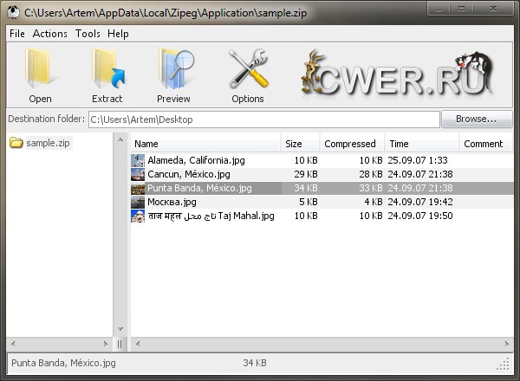
Task: Open the Actions menu
Action: 50,34
